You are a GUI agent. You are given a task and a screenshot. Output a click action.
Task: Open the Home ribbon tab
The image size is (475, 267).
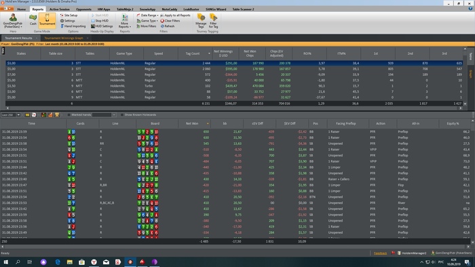click(x=22, y=9)
